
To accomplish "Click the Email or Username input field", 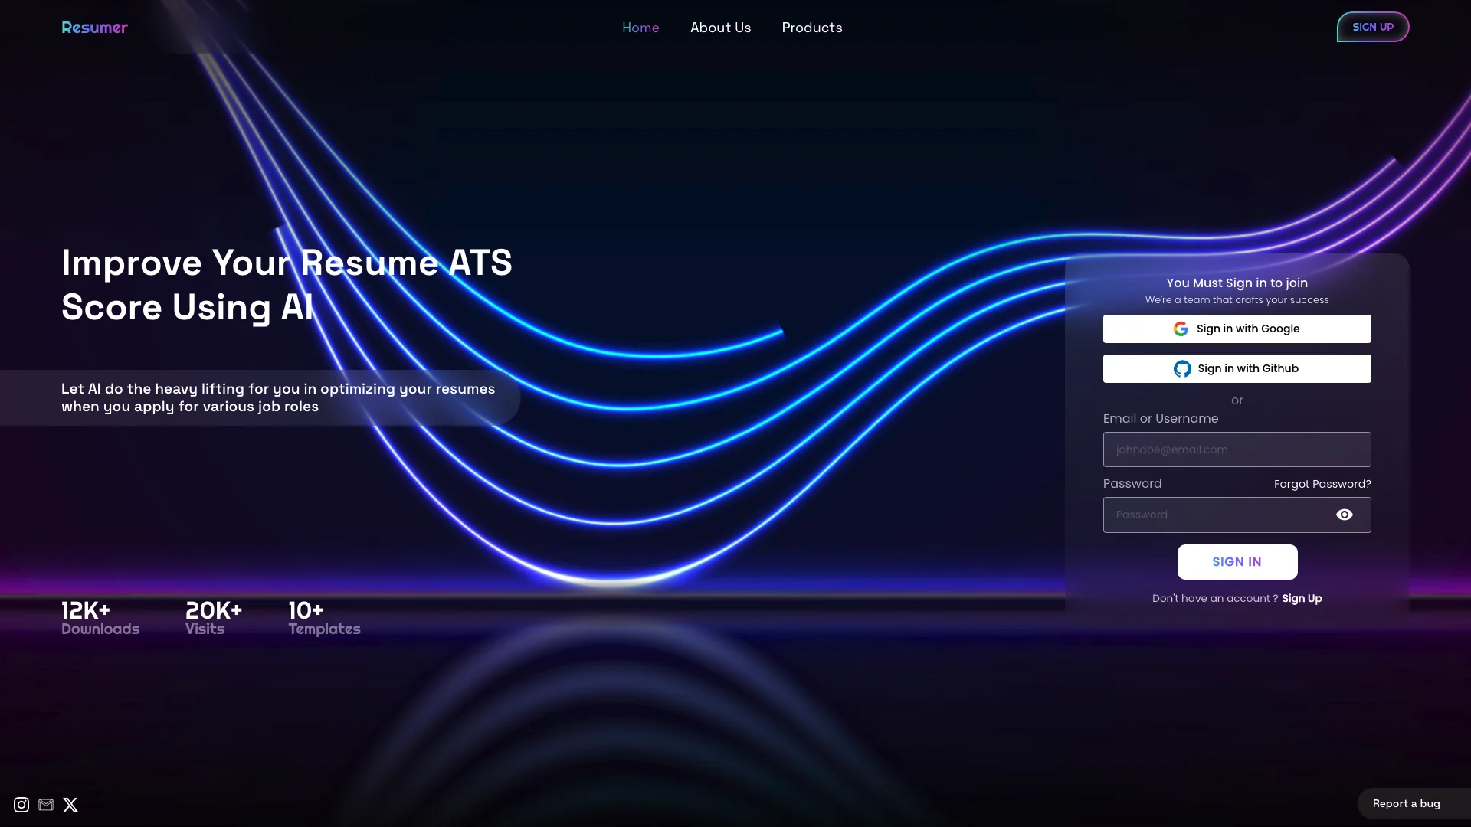I will 1237,449.
